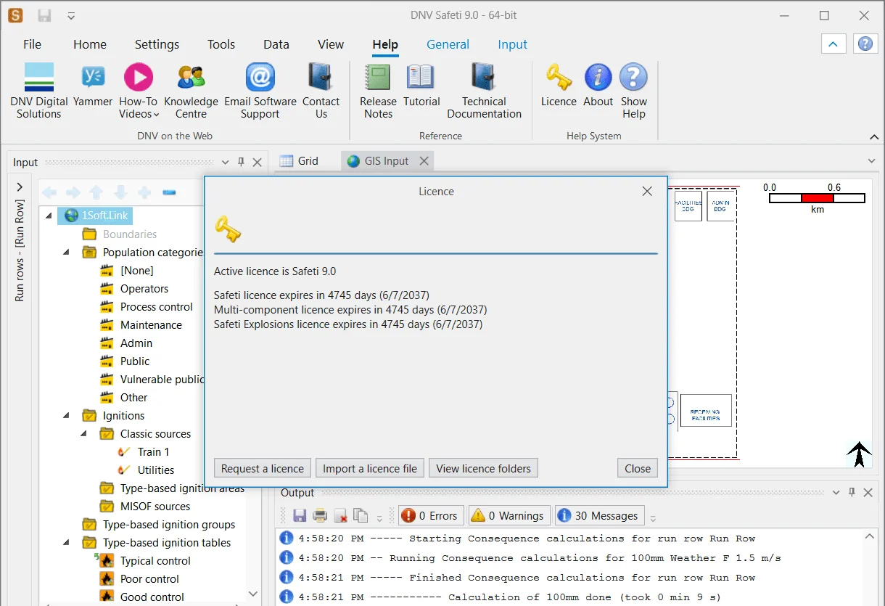Click Show Help icon
The image size is (885, 606).
633,77
